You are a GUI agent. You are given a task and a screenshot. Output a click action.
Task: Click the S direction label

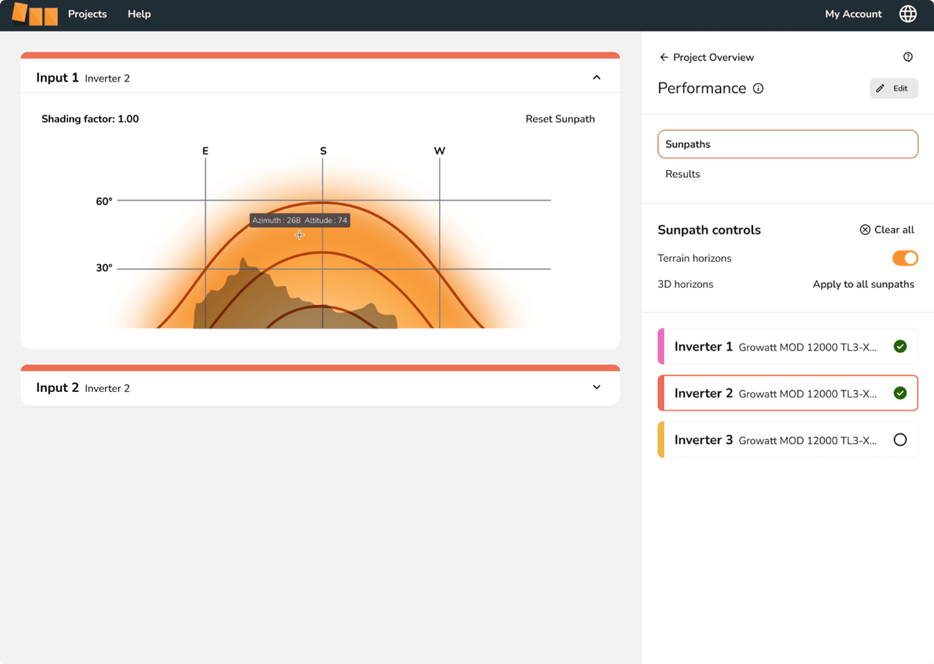[x=323, y=151]
